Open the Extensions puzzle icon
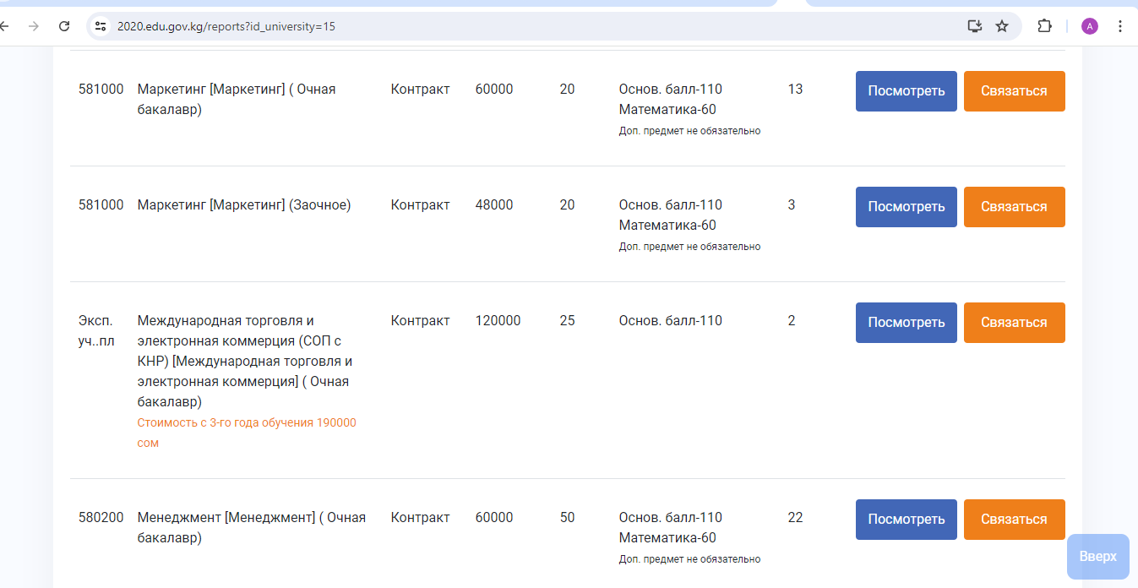Screen dimensions: 1138x588 coord(1045,26)
